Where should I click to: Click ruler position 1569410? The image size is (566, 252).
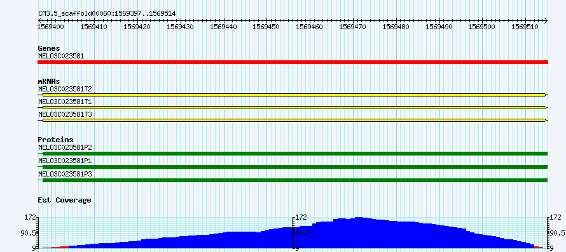(94, 27)
